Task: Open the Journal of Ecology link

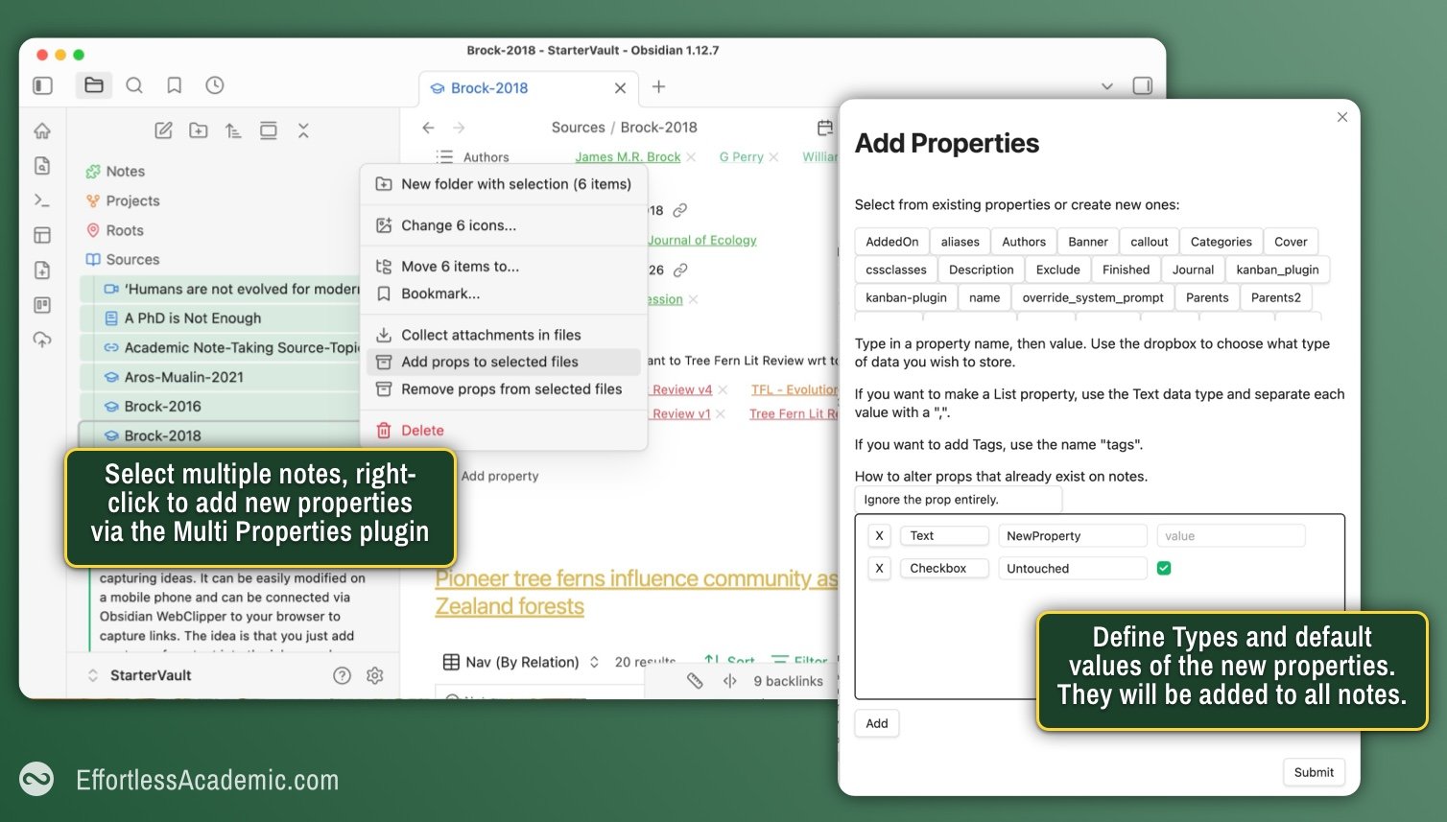Action: 702,240
